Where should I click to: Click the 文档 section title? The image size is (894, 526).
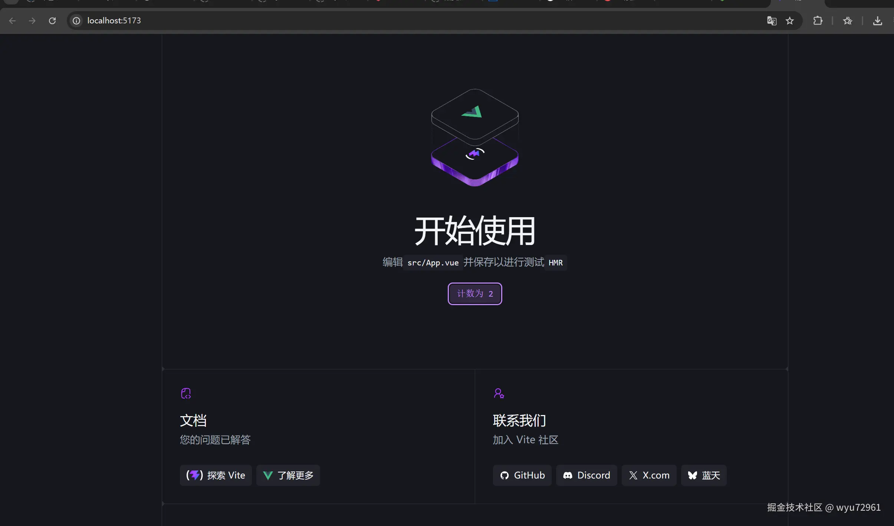tap(193, 421)
